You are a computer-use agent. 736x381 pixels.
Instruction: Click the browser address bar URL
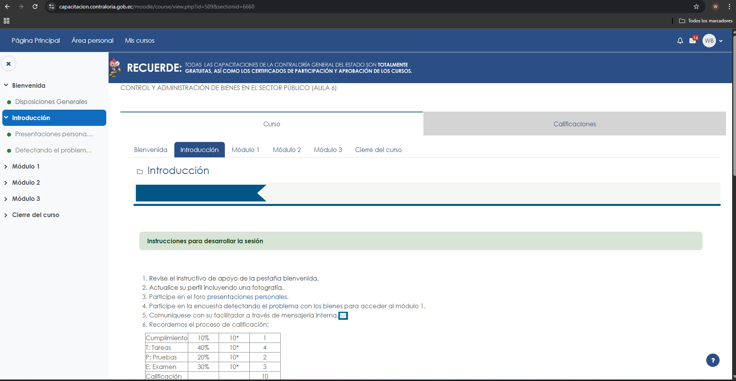tap(157, 7)
